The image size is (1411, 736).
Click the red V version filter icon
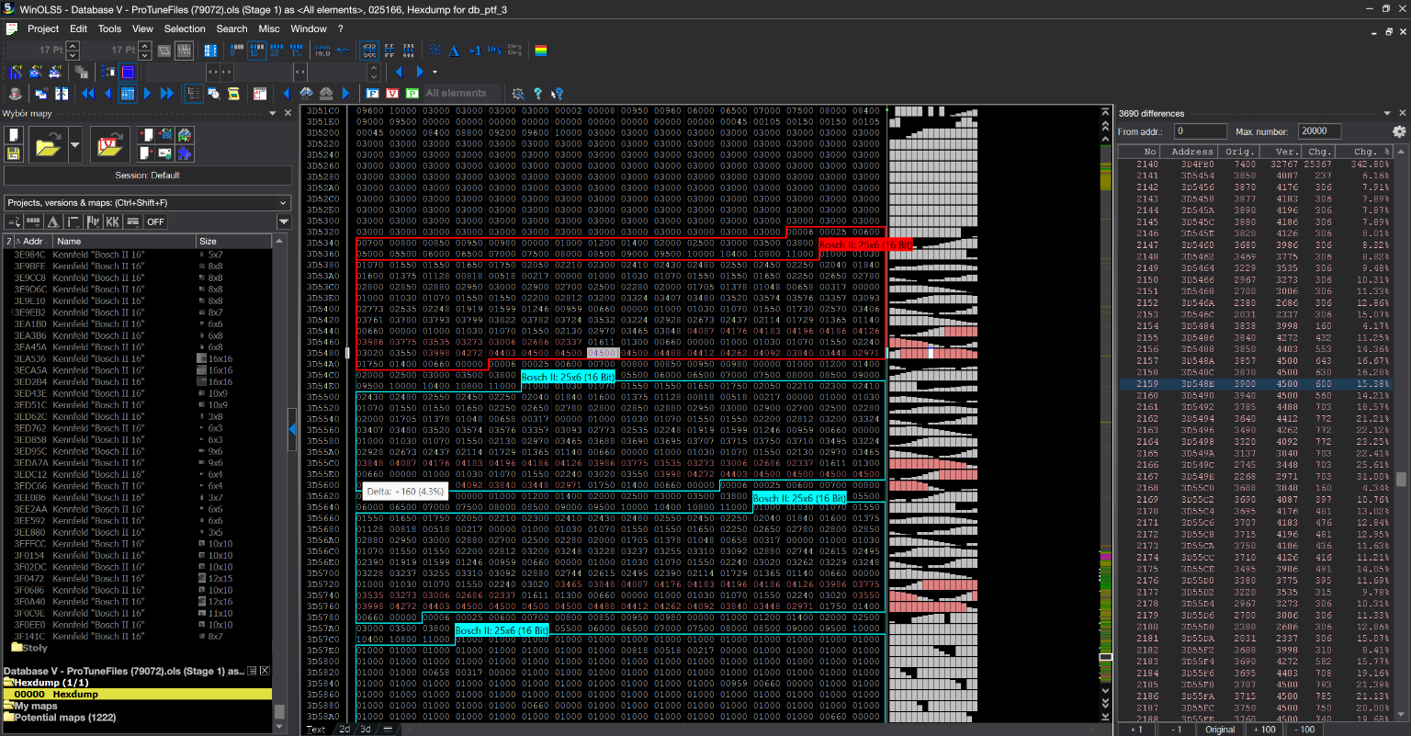coord(392,94)
